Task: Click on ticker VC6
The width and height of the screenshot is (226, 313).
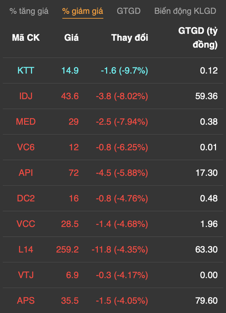Action: click(x=26, y=147)
